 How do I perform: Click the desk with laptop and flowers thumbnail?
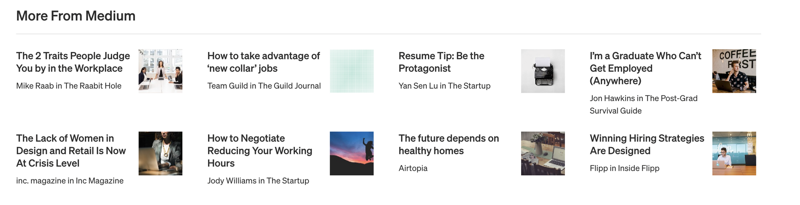pos(543,153)
